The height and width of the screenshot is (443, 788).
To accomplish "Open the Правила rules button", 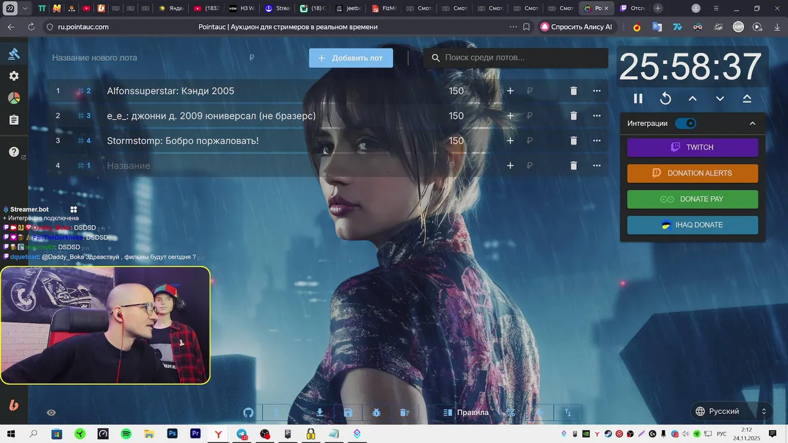I will (466, 412).
